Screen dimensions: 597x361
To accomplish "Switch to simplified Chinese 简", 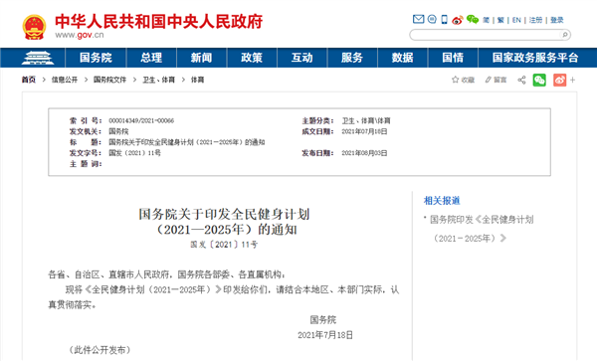I will tap(487, 20).
